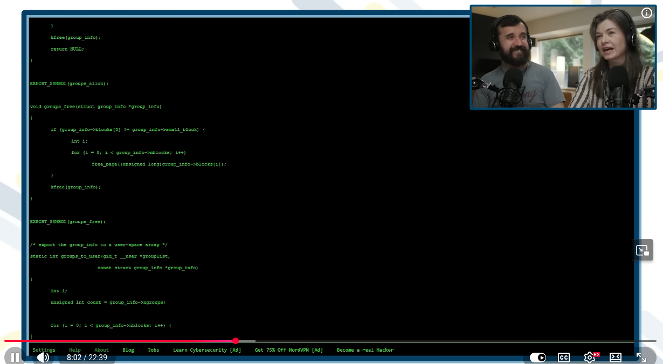663x364 pixels.
Task: Pause the video playback
Action: [15, 357]
